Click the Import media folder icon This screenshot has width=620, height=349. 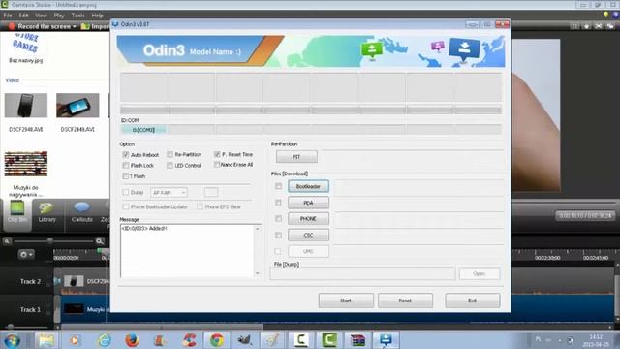pos(85,26)
